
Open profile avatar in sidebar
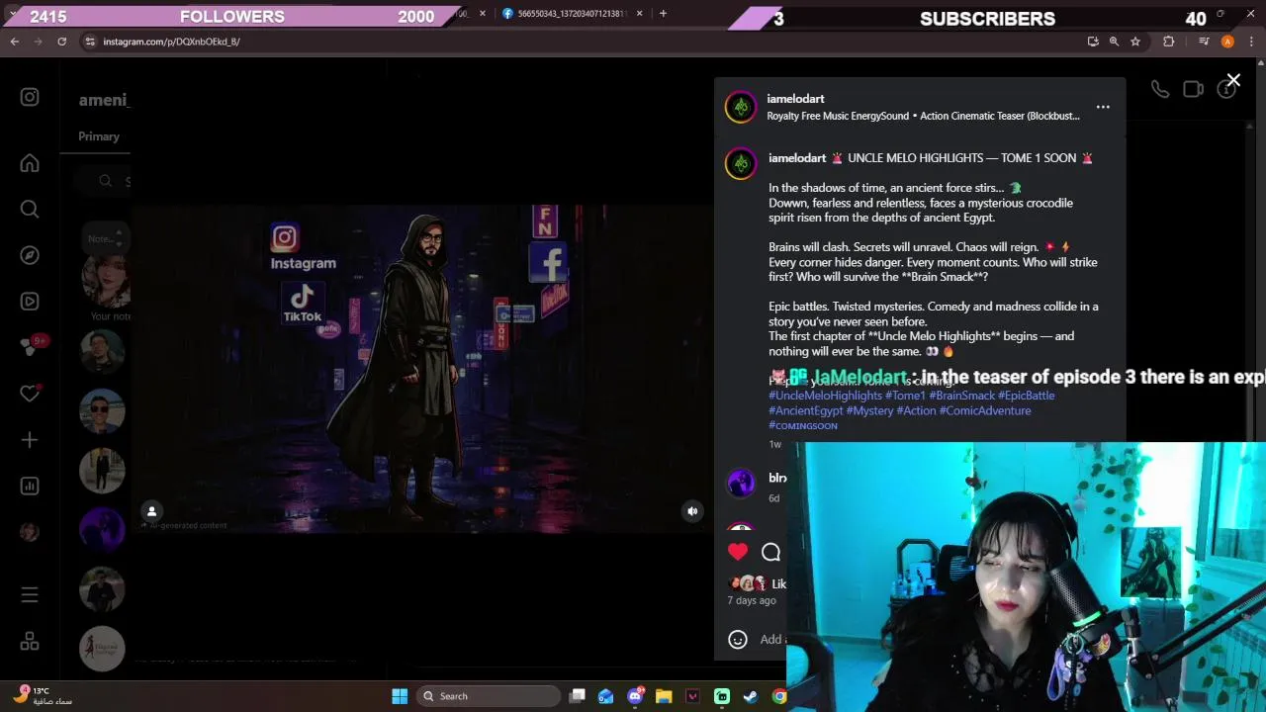[x=30, y=532]
